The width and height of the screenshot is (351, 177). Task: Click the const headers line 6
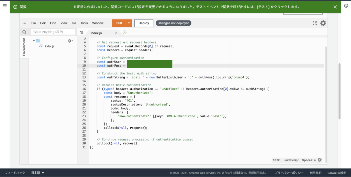(x=125, y=50)
